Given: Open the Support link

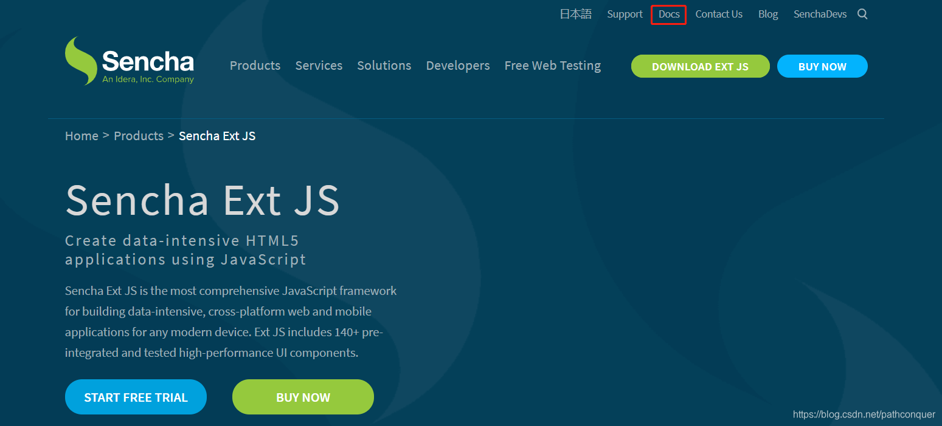Looking at the screenshot, I should [x=625, y=14].
